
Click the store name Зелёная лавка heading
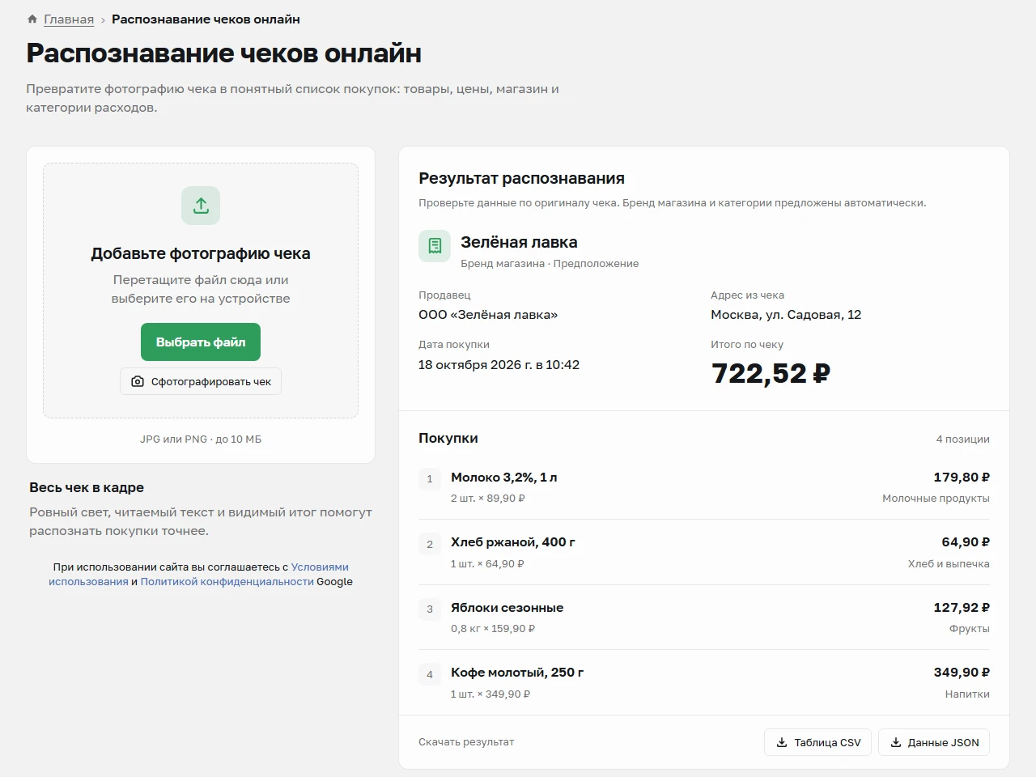click(519, 242)
